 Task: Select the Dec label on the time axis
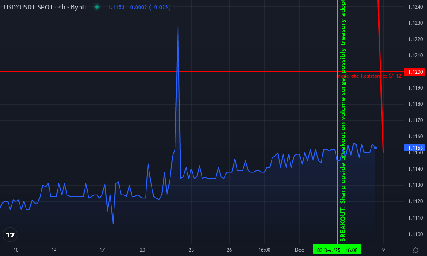(299, 249)
